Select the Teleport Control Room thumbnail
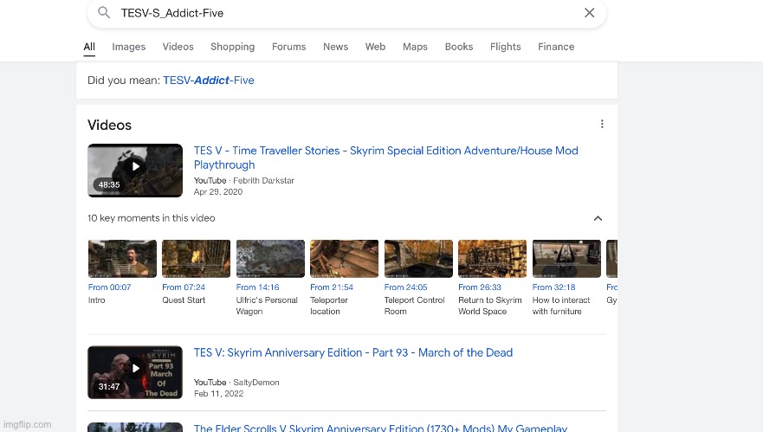Image resolution: width=763 pixels, height=432 pixels. click(418, 259)
